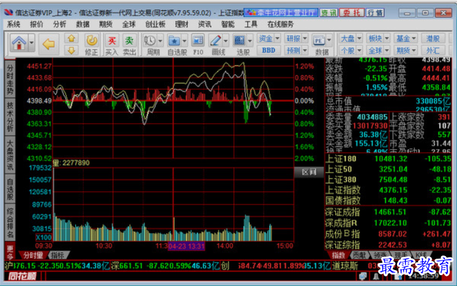Image resolution: width=457 pixels, height=286 pixels.
Task: Click the 区间 button
Action: [309, 172]
